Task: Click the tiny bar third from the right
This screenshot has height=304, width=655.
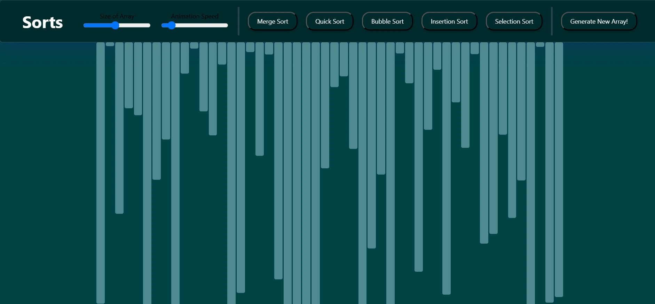Action: (x=540, y=44)
